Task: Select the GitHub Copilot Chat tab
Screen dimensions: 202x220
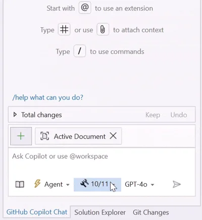Action: [37, 212]
